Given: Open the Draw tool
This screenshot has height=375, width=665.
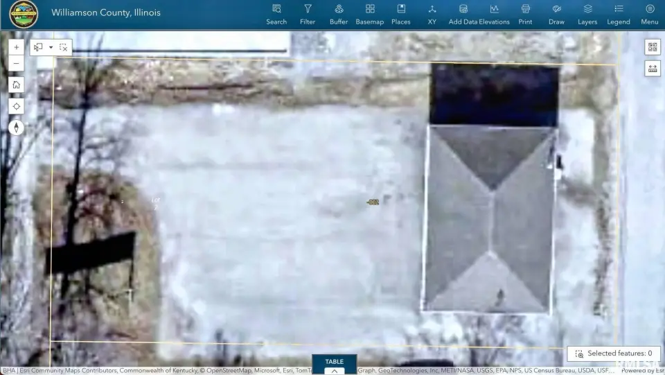Looking at the screenshot, I should coord(556,14).
